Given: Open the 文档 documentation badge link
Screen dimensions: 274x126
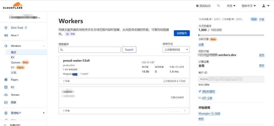Looking at the screenshot, I should click(70, 34).
